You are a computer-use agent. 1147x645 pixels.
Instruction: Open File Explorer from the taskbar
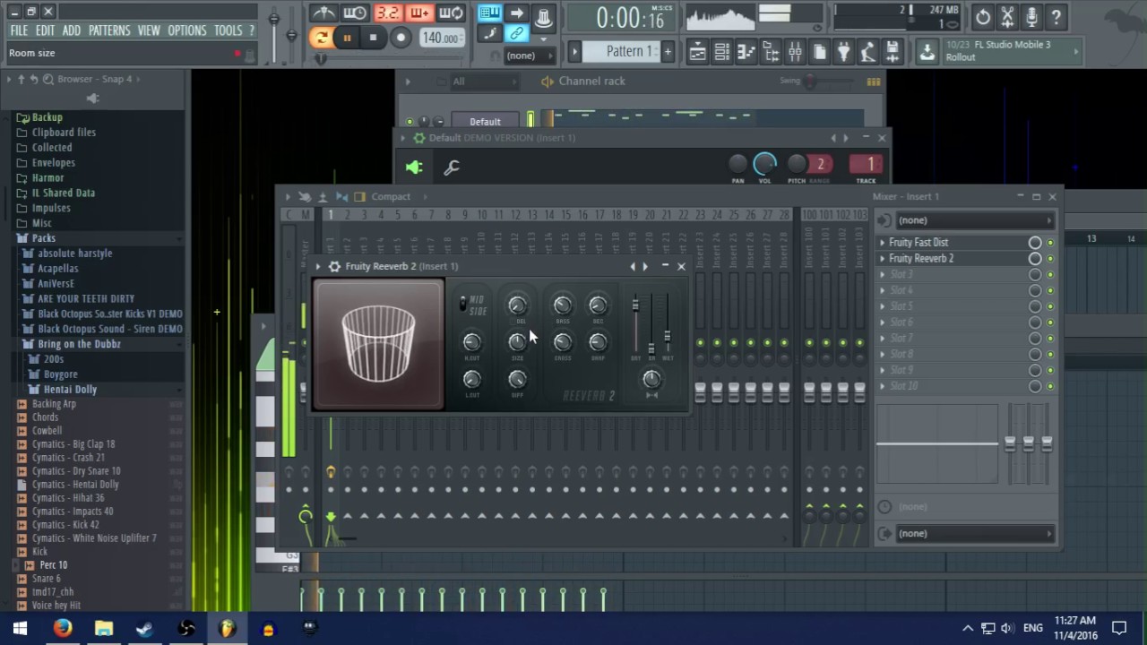[104, 628]
